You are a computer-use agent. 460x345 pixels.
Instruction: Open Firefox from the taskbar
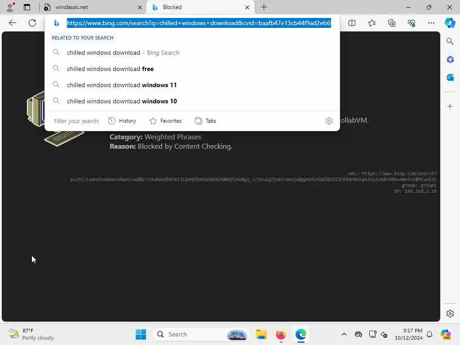click(x=281, y=334)
